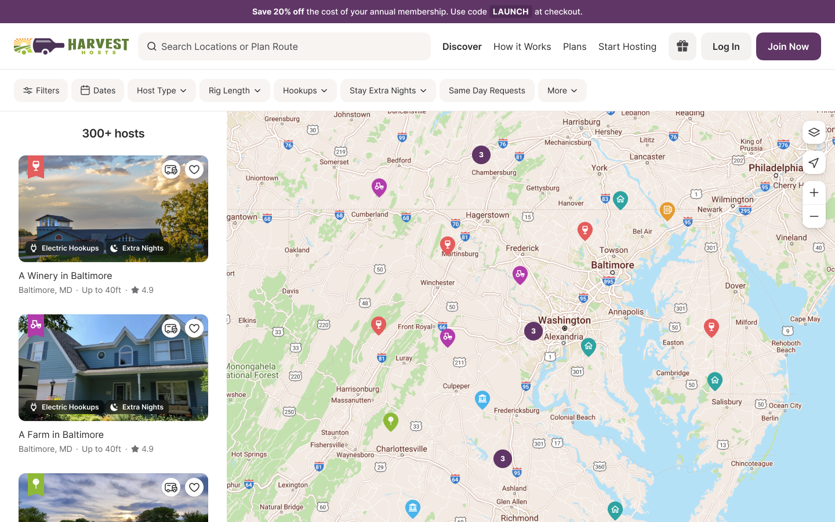Click the 300+ hosts heading
835x522 pixels.
pos(113,133)
